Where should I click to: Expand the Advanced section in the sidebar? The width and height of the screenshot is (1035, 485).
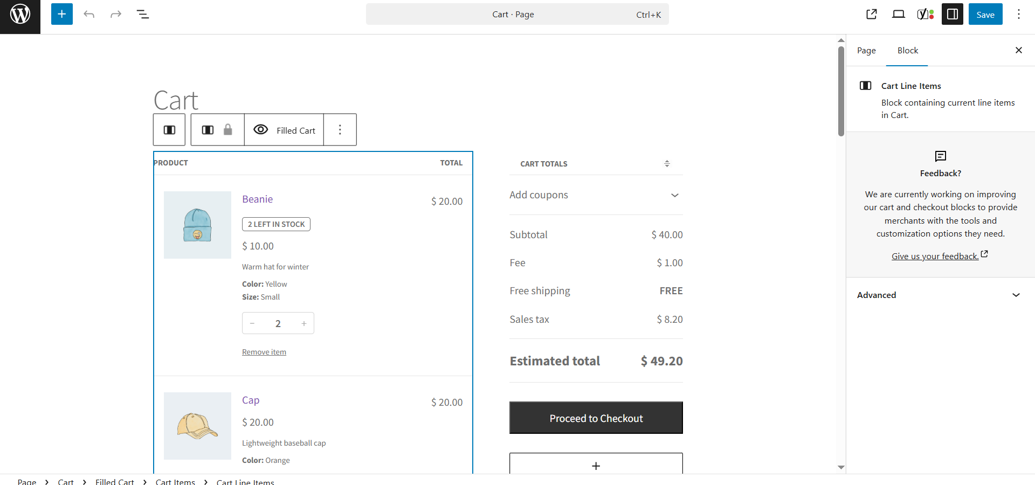pyautogui.click(x=940, y=295)
